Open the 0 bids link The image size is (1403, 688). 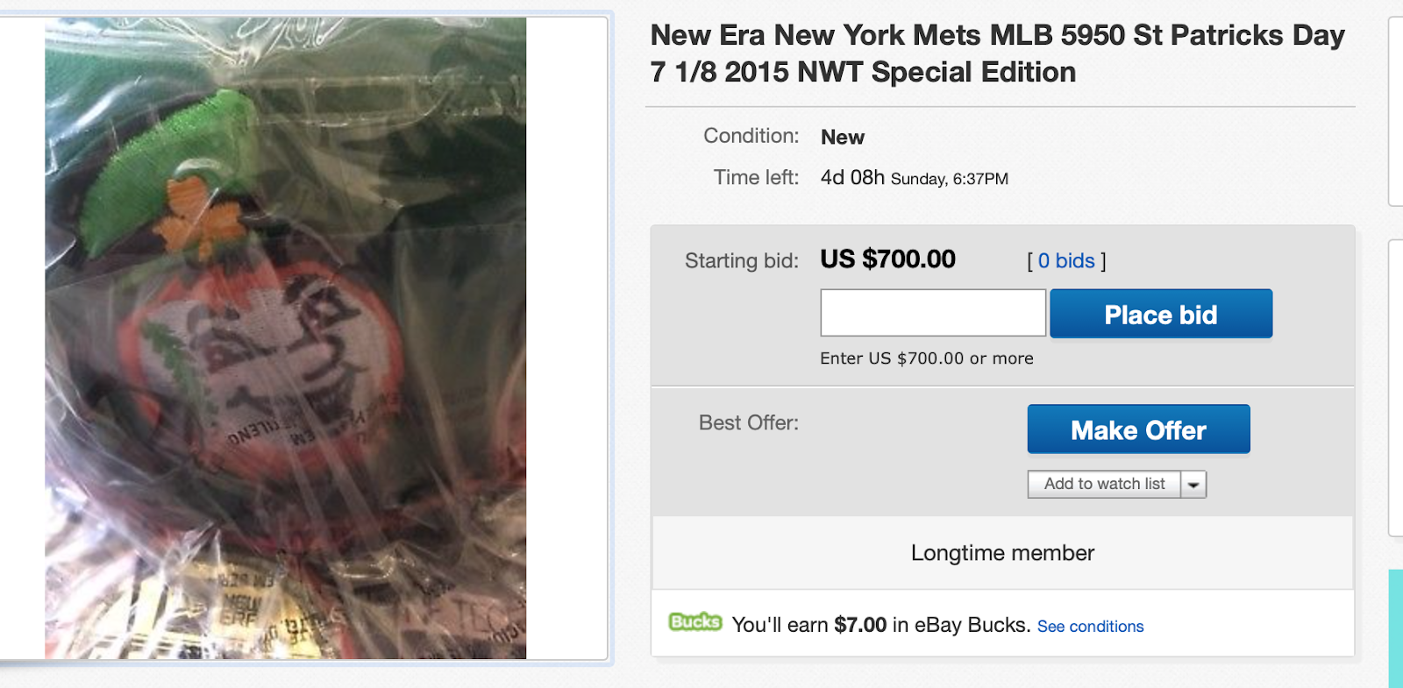pyautogui.click(x=1065, y=261)
